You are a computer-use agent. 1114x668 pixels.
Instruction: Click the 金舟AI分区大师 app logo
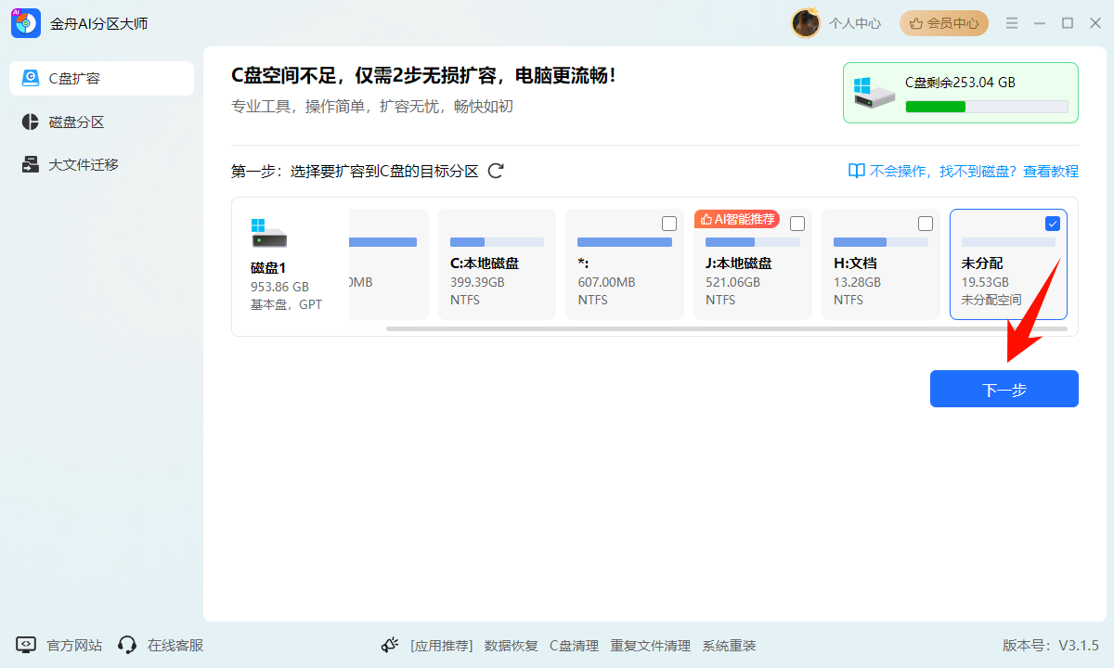tap(24, 22)
